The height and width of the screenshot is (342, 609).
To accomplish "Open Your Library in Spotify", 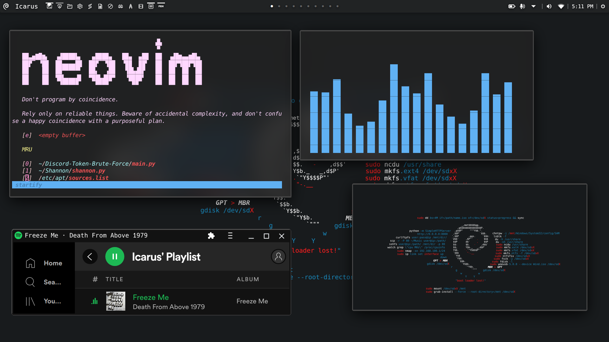I will (x=30, y=301).
